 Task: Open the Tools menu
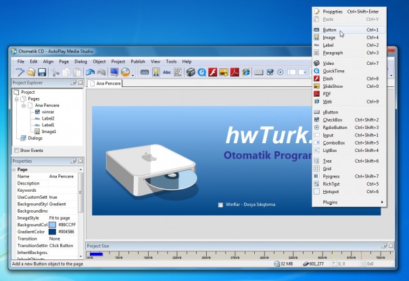171,61
